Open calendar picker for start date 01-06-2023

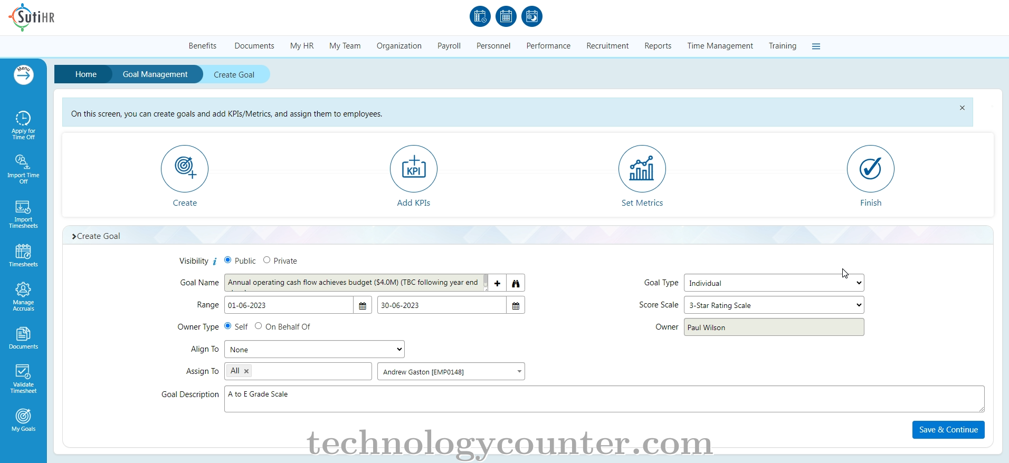[x=363, y=305]
